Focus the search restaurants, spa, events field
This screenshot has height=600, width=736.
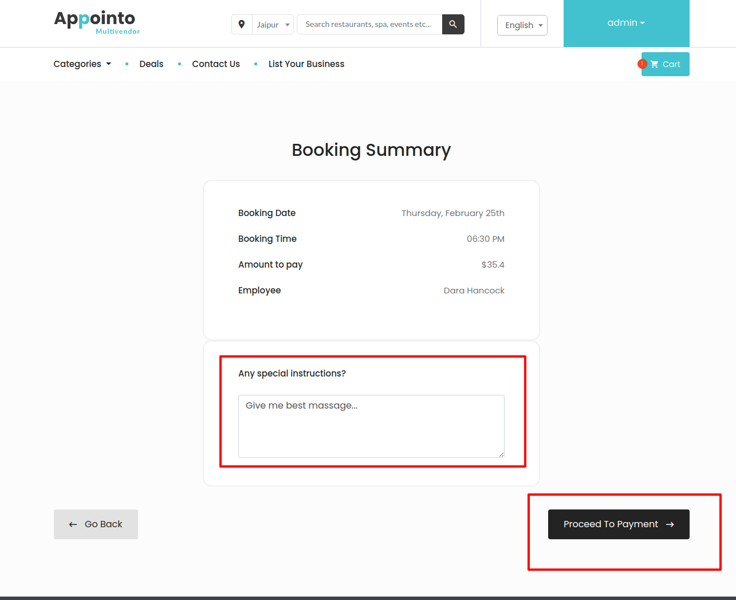click(369, 24)
